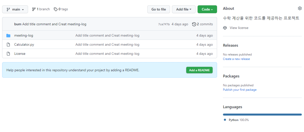
Task: Open the About settings gear icon
Action: point(300,8)
